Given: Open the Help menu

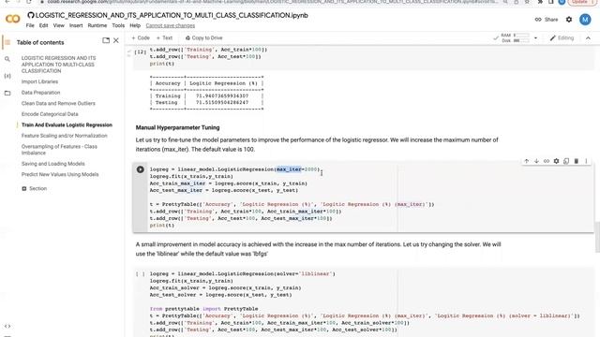Looking at the screenshot, I should [135, 25].
